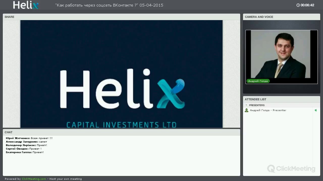Click the shared Helix presentation slide
The image size is (323, 181).
coord(121,74)
